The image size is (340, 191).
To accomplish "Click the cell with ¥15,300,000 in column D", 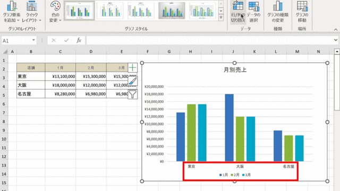I will tap(91, 76).
